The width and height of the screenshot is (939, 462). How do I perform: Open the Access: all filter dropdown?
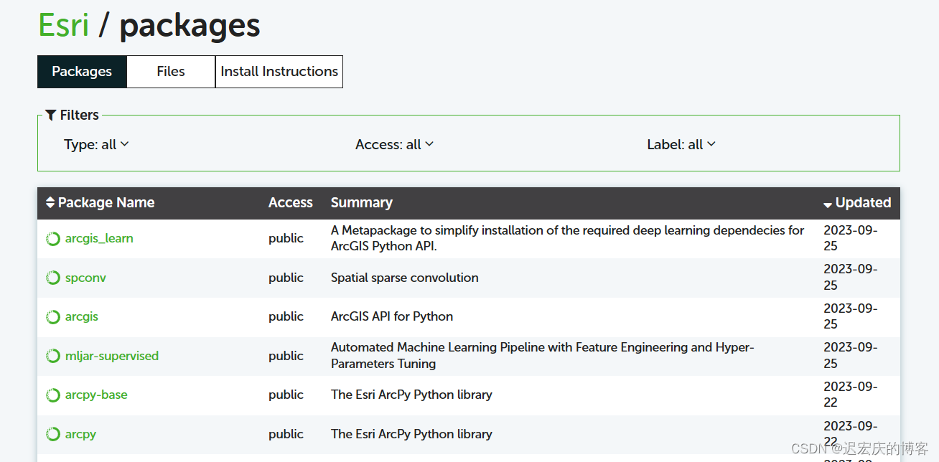pyautogui.click(x=394, y=144)
